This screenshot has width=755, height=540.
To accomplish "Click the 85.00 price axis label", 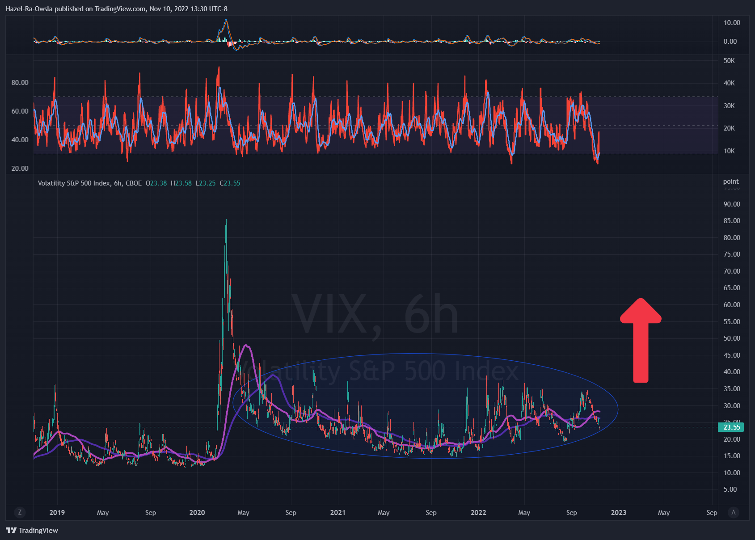I will [x=732, y=220].
